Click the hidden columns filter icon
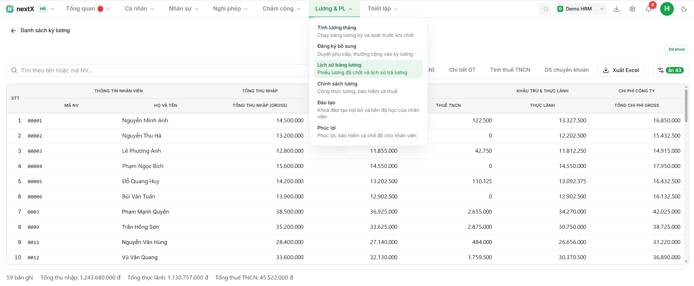Viewport: 694px width, 286px height. (x=661, y=70)
